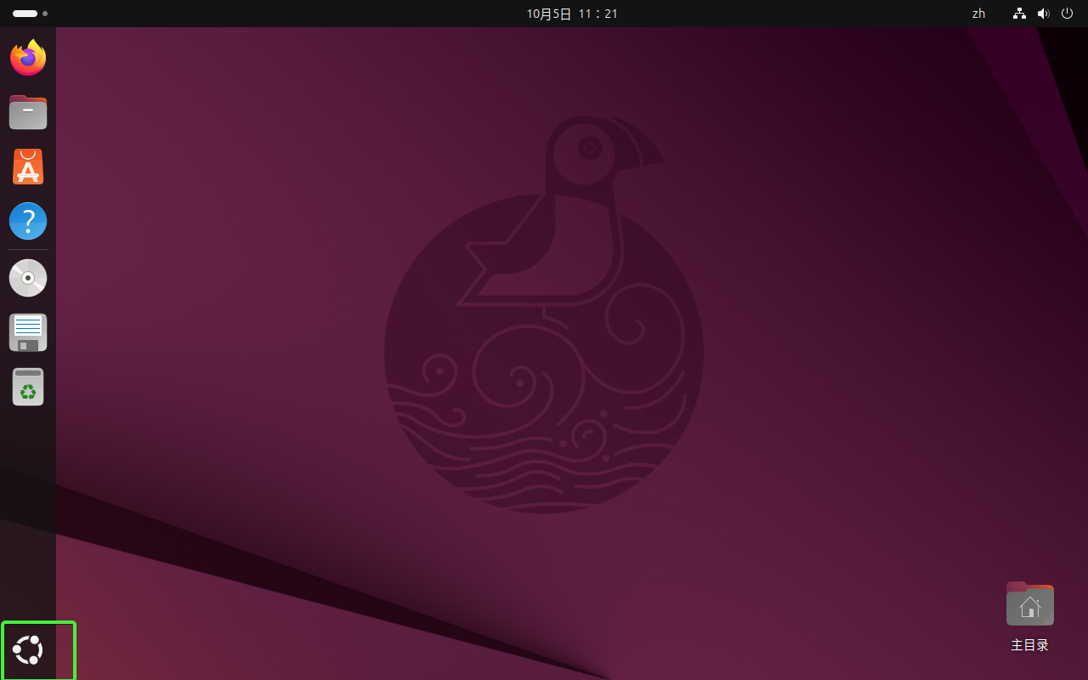
Task: Click the network status icon in top bar
Action: pos(1019,14)
